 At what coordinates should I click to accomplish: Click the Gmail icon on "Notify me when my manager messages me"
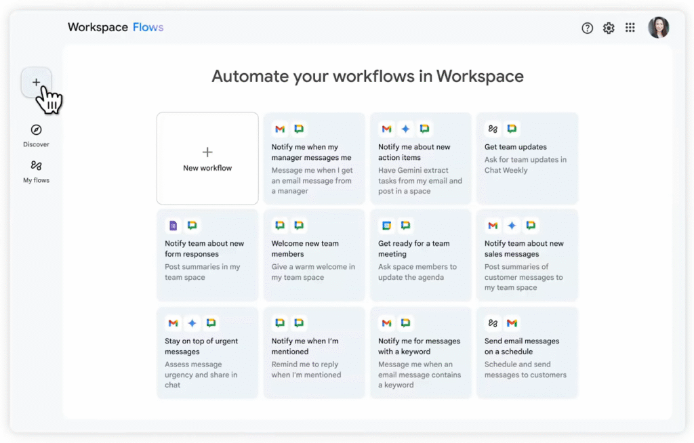(280, 129)
